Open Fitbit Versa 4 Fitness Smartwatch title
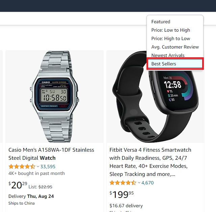This screenshot has height=212, width=216. coord(150,162)
